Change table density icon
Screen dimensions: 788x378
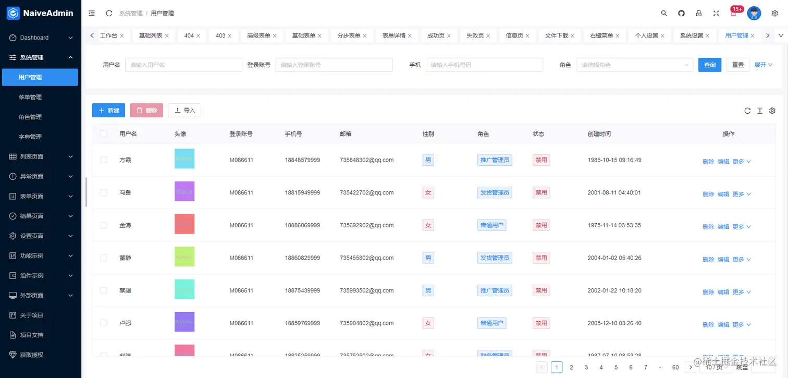pos(760,111)
